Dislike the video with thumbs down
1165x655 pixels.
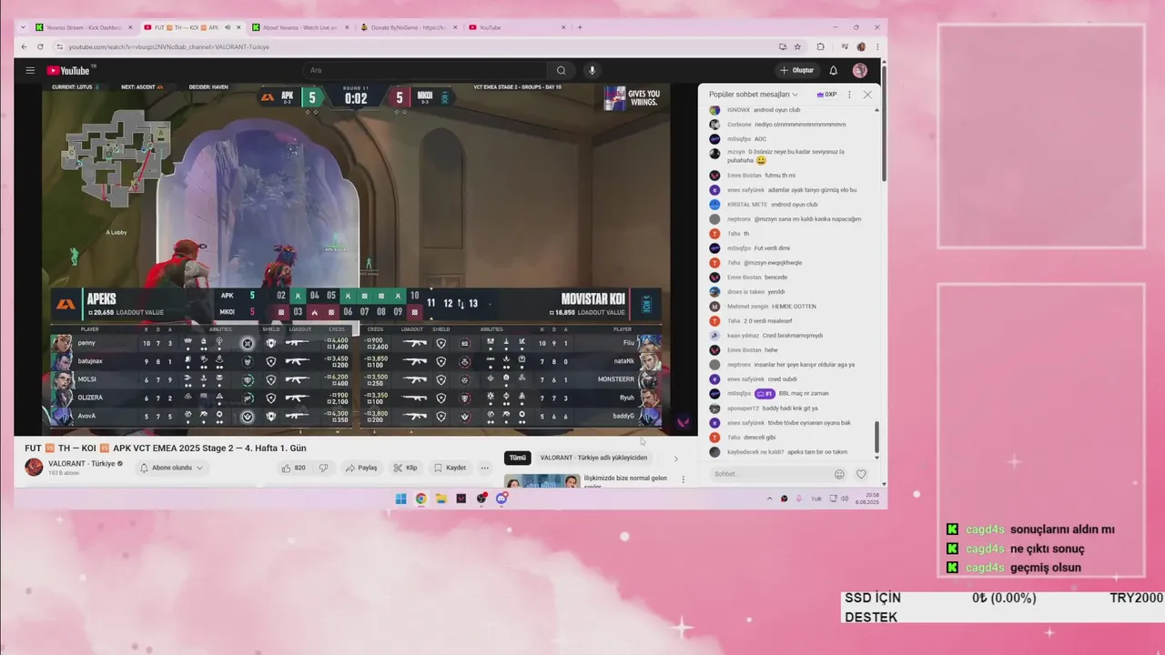323,468
